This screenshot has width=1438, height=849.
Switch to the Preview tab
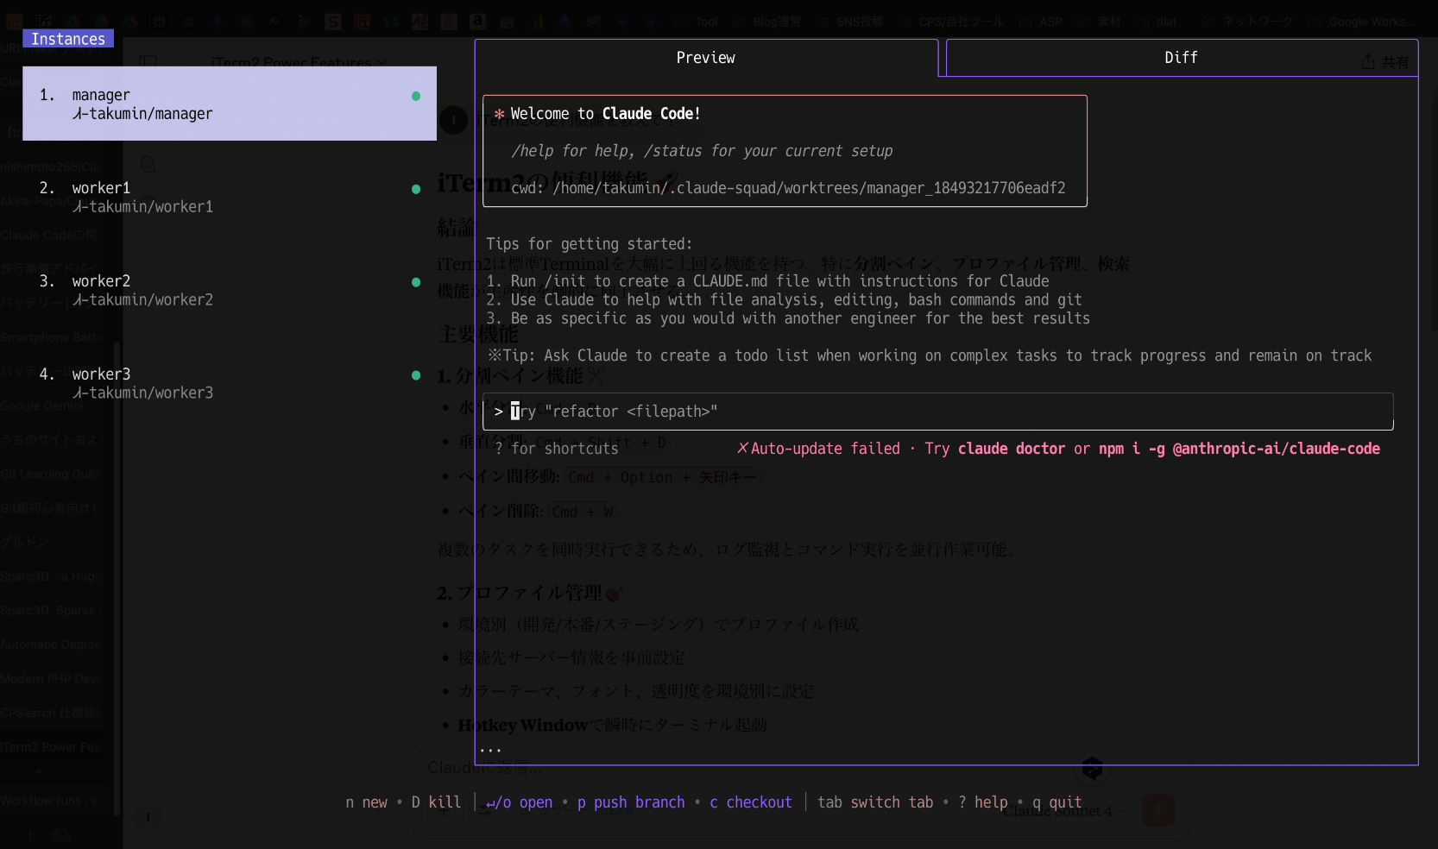pyautogui.click(x=706, y=58)
